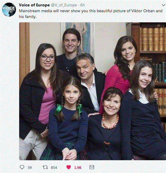View the 854 retweets count
Viewport: 166px width, 173px height.
pyautogui.click(x=54, y=167)
